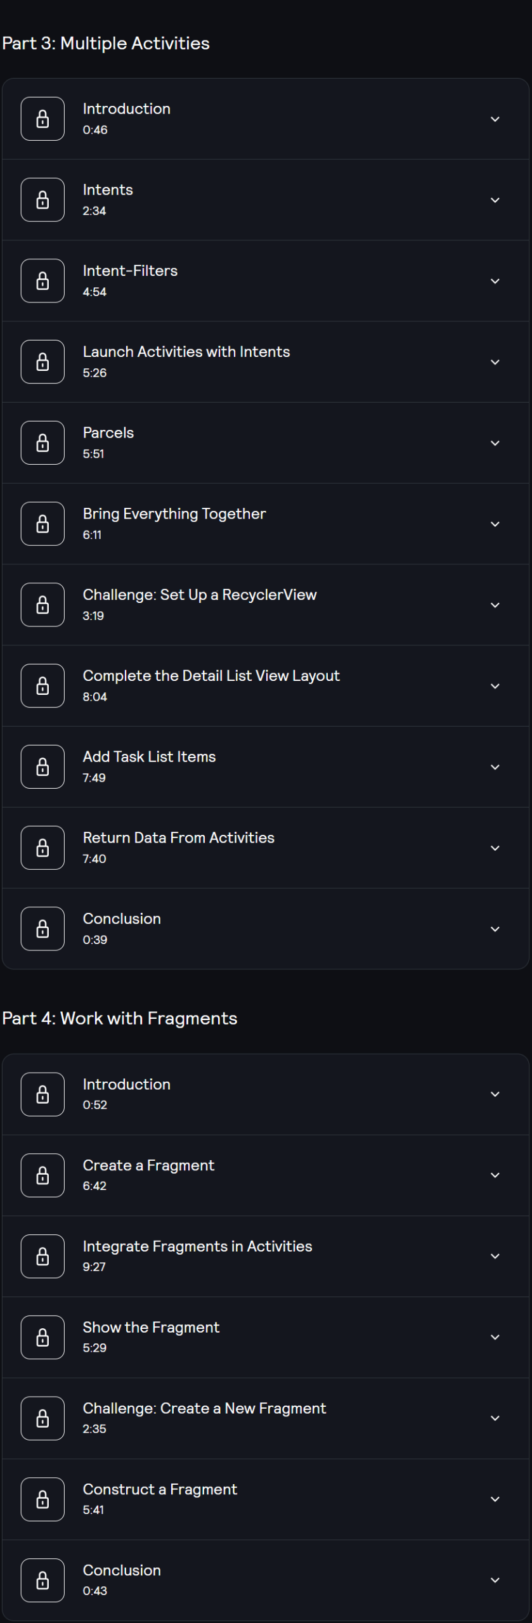Open Challenge: Set Up a RecyclerView lesson

(200, 595)
